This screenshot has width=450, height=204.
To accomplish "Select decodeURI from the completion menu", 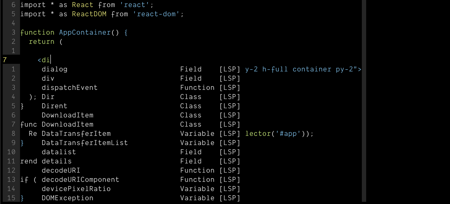I will [61, 170].
